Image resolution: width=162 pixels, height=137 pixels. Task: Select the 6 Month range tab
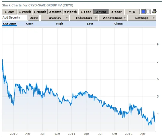click(70, 12)
